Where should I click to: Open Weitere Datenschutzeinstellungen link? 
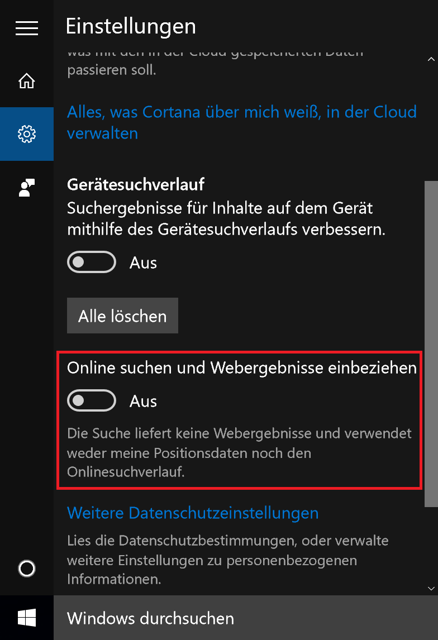(x=193, y=513)
